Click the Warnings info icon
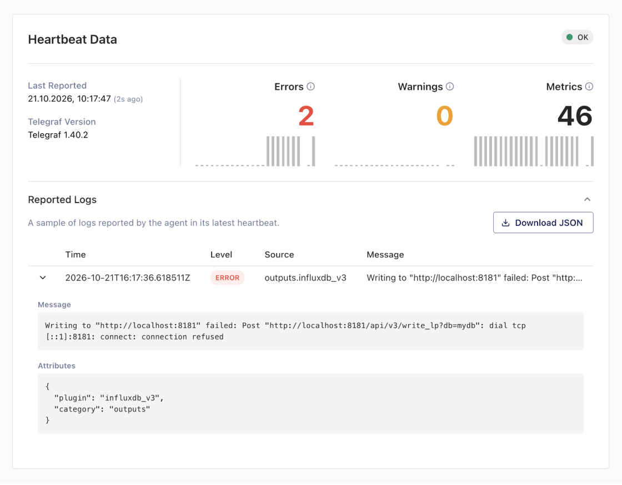Screen dimensions: 622x485 click(449, 87)
